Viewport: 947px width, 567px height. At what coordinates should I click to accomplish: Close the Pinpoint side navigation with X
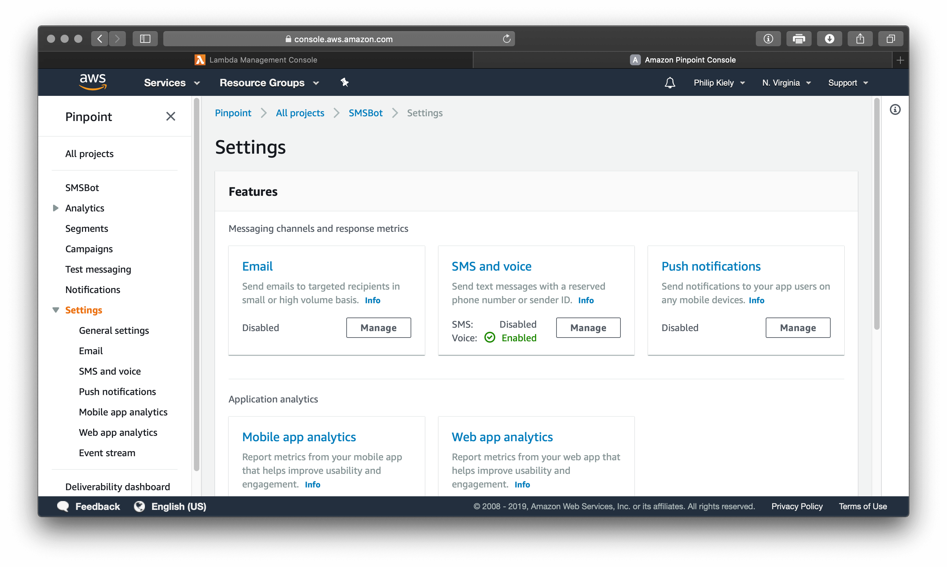(x=170, y=116)
